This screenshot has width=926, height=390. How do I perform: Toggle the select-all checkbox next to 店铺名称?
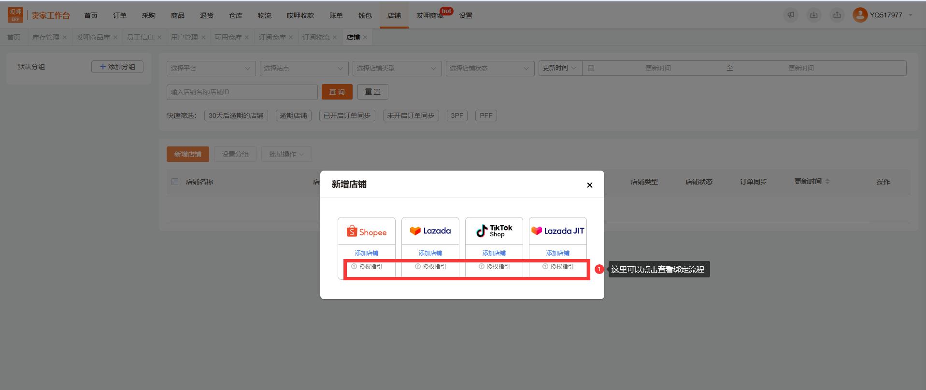[175, 182]
